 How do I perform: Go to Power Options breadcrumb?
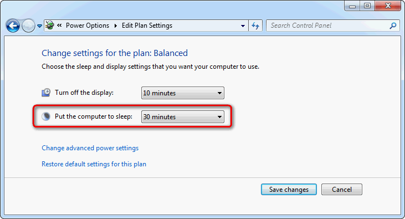click(x=88, y=26)
